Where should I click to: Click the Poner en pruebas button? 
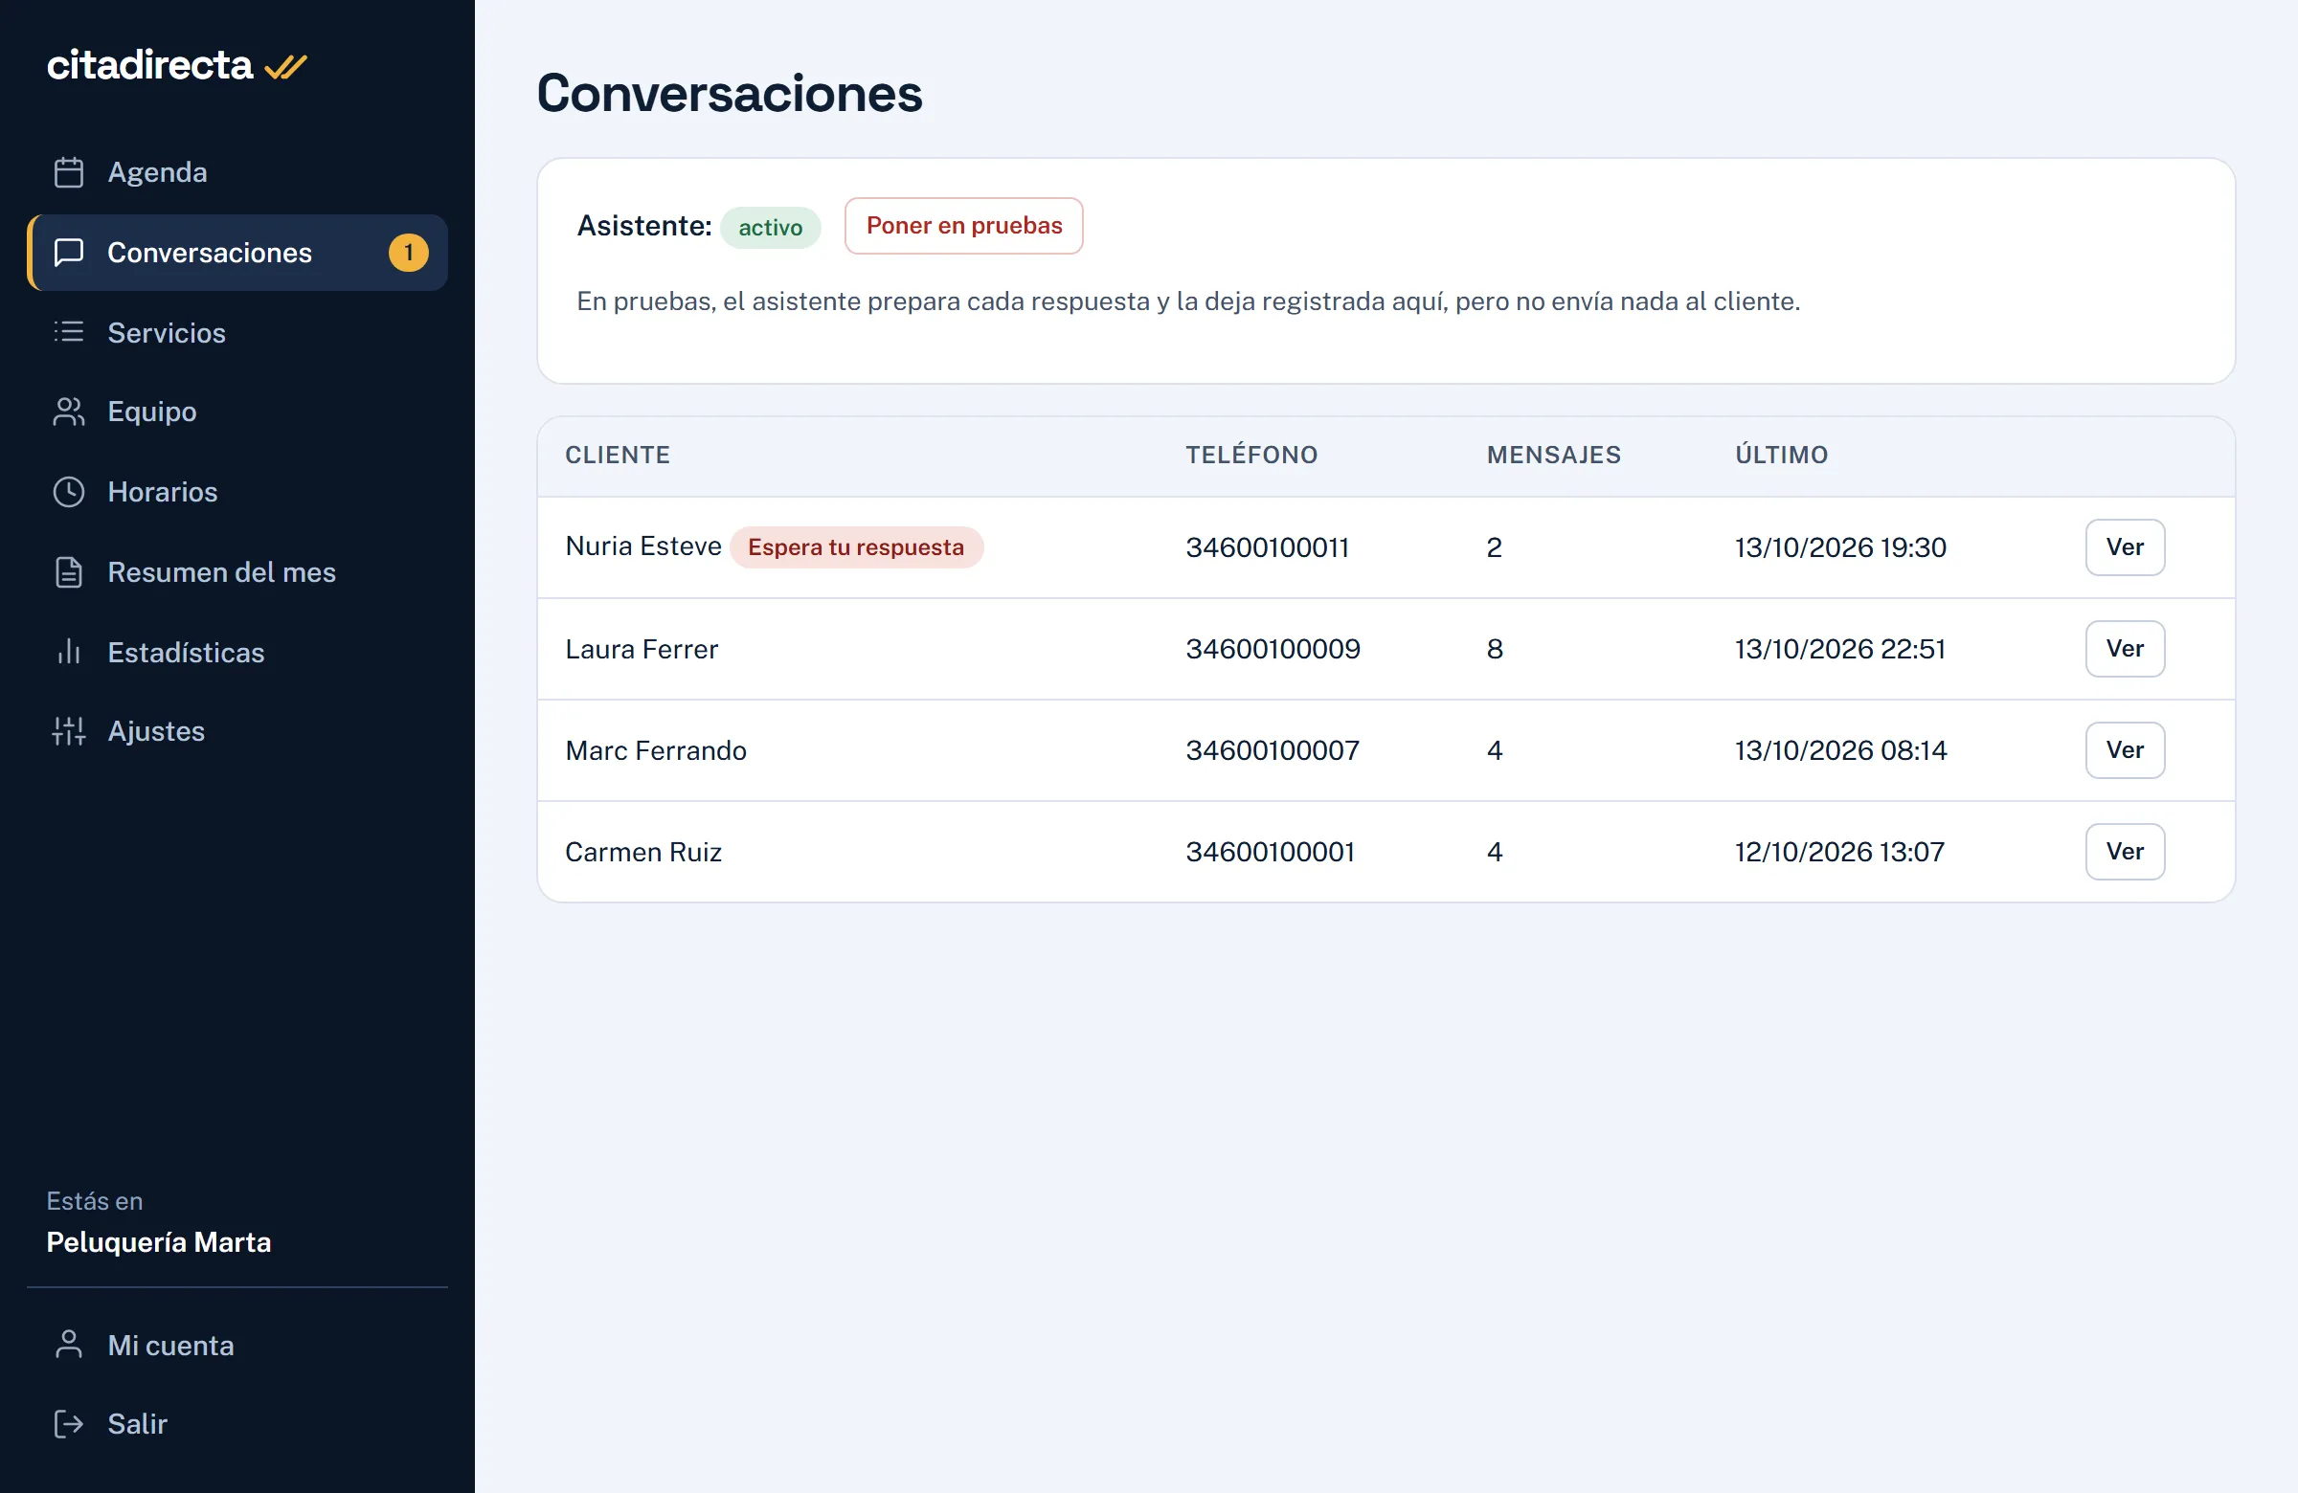(x=963, y=226)
